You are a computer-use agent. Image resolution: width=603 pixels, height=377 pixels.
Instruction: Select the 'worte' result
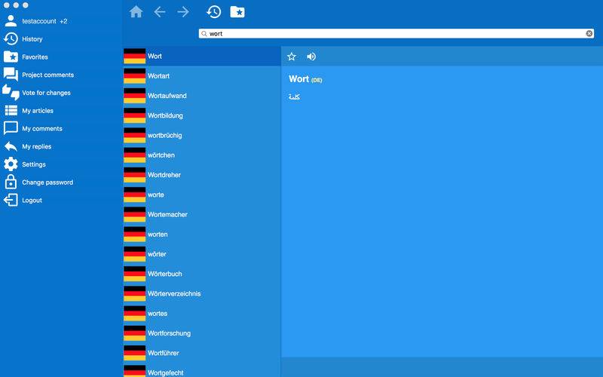(202, 195)
